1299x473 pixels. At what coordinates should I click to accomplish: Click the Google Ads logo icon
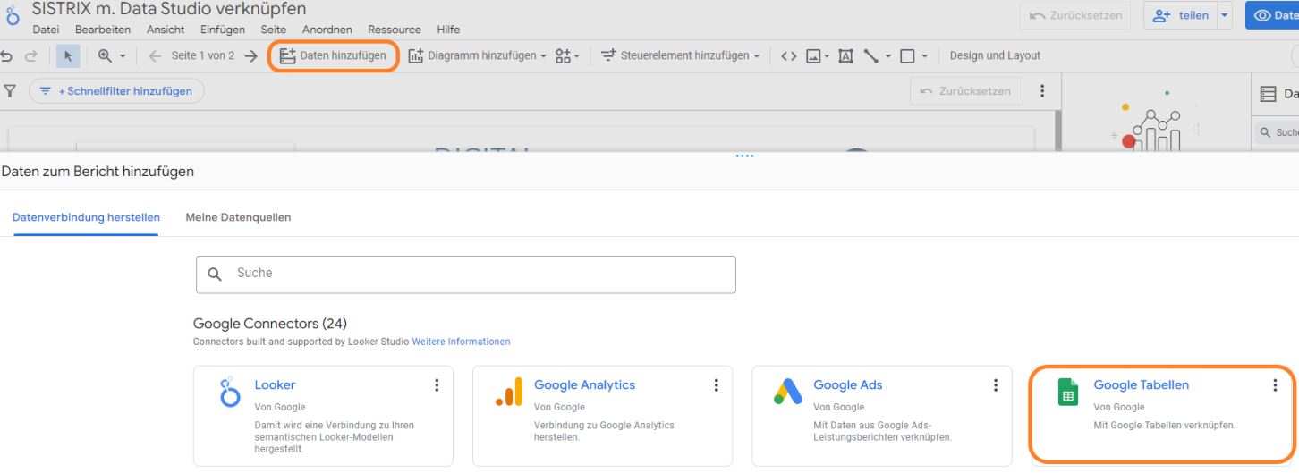[788, 392]
